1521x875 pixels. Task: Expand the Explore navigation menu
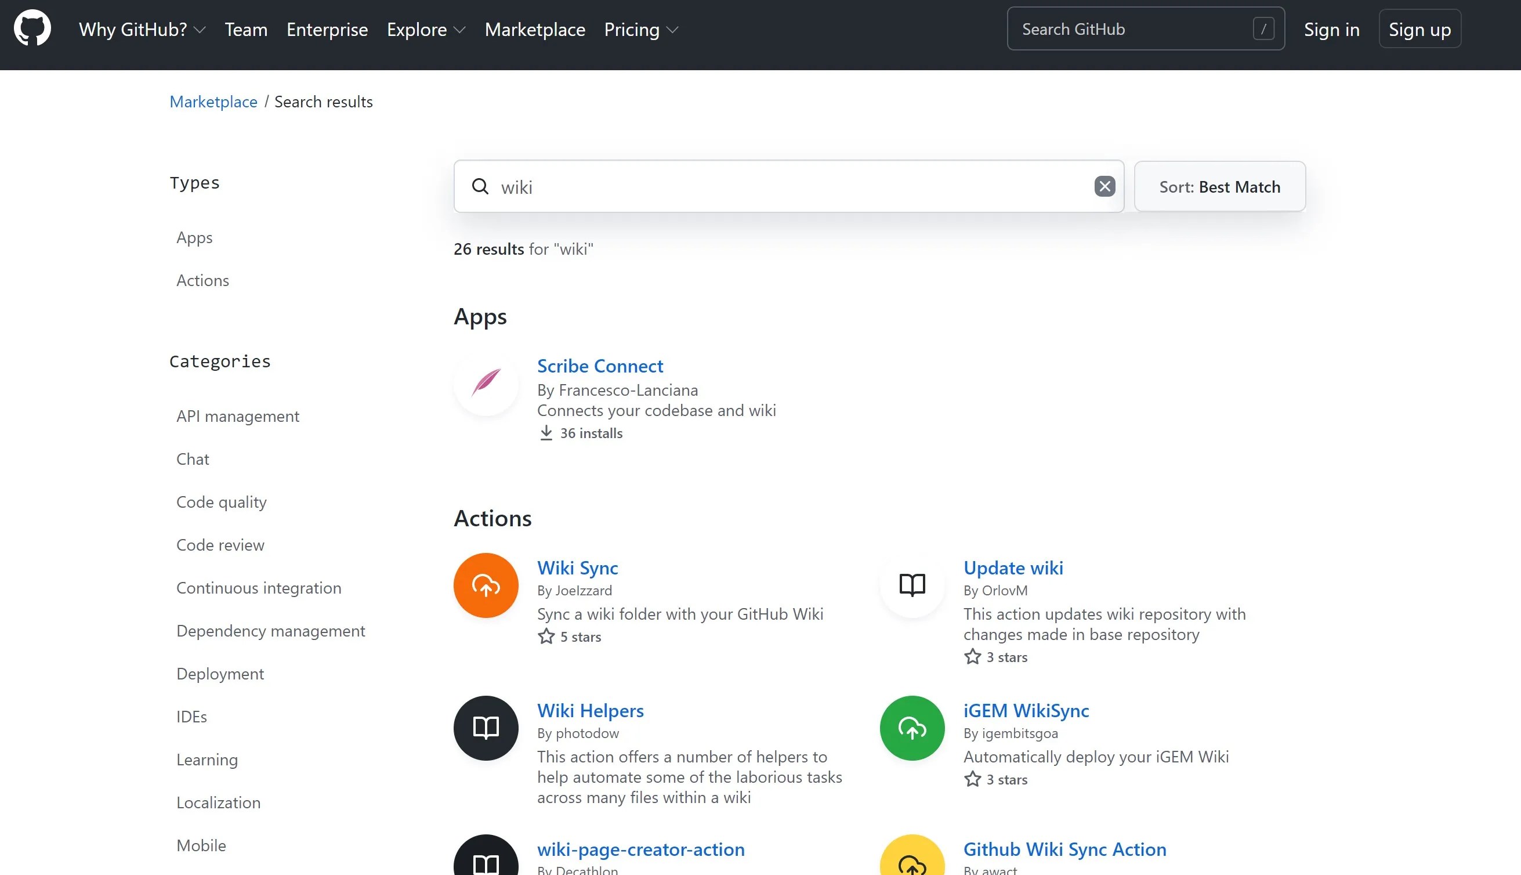(x=425, y=30)
